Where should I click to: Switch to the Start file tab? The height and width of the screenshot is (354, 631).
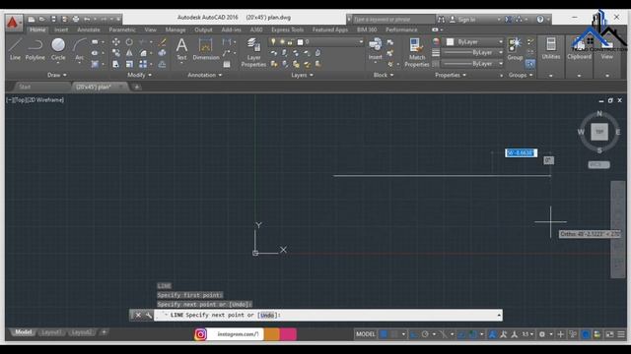(25, 87)
